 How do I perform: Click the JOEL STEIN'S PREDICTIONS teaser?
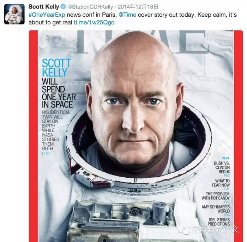(219, 222)
